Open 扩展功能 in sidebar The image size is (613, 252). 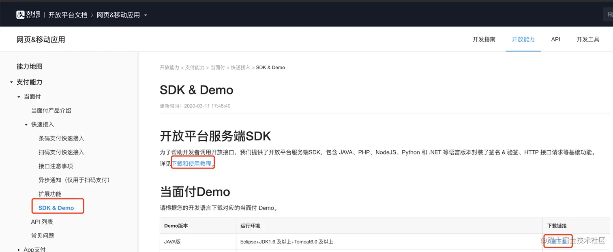tap(50, 194)
